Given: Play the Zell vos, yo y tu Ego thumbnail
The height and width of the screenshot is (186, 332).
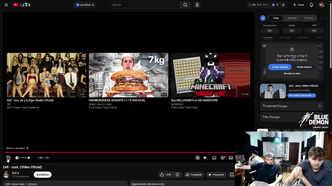Looking at the screenshot, I should [x=46, y=75].
